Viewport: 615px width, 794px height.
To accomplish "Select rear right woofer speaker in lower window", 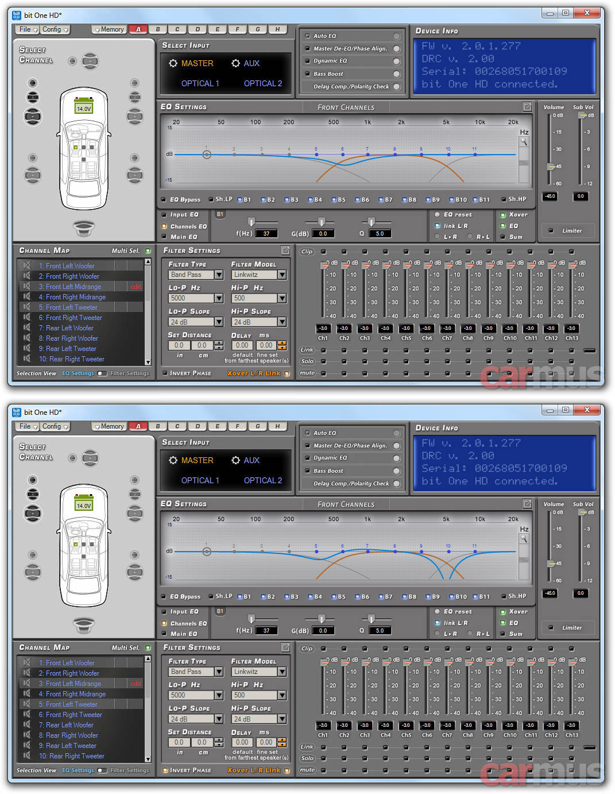I will point(134,572).
